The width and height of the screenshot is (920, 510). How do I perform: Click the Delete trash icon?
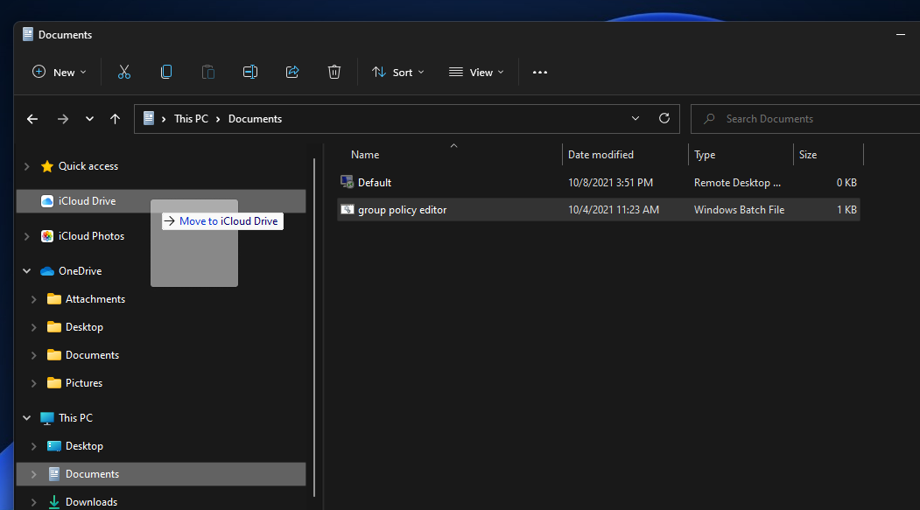click(334, 72)
